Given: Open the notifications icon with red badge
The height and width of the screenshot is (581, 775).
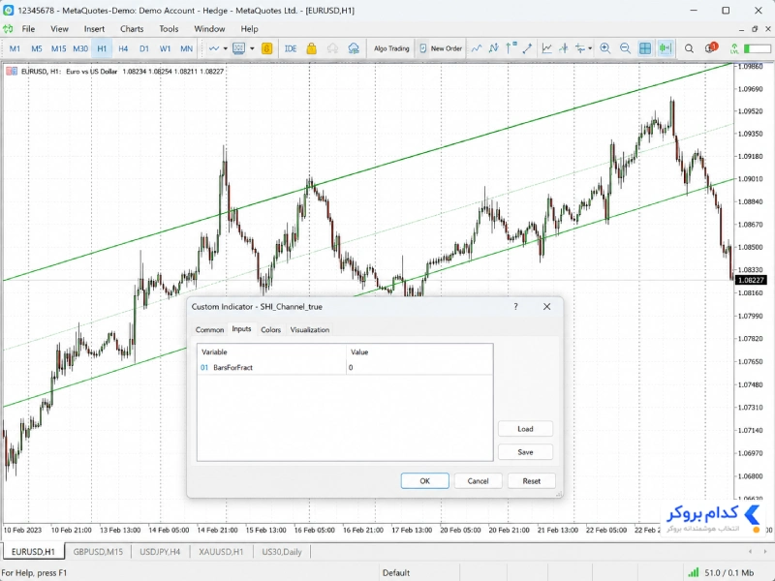Looking at the screenshot, I should 711,47.
